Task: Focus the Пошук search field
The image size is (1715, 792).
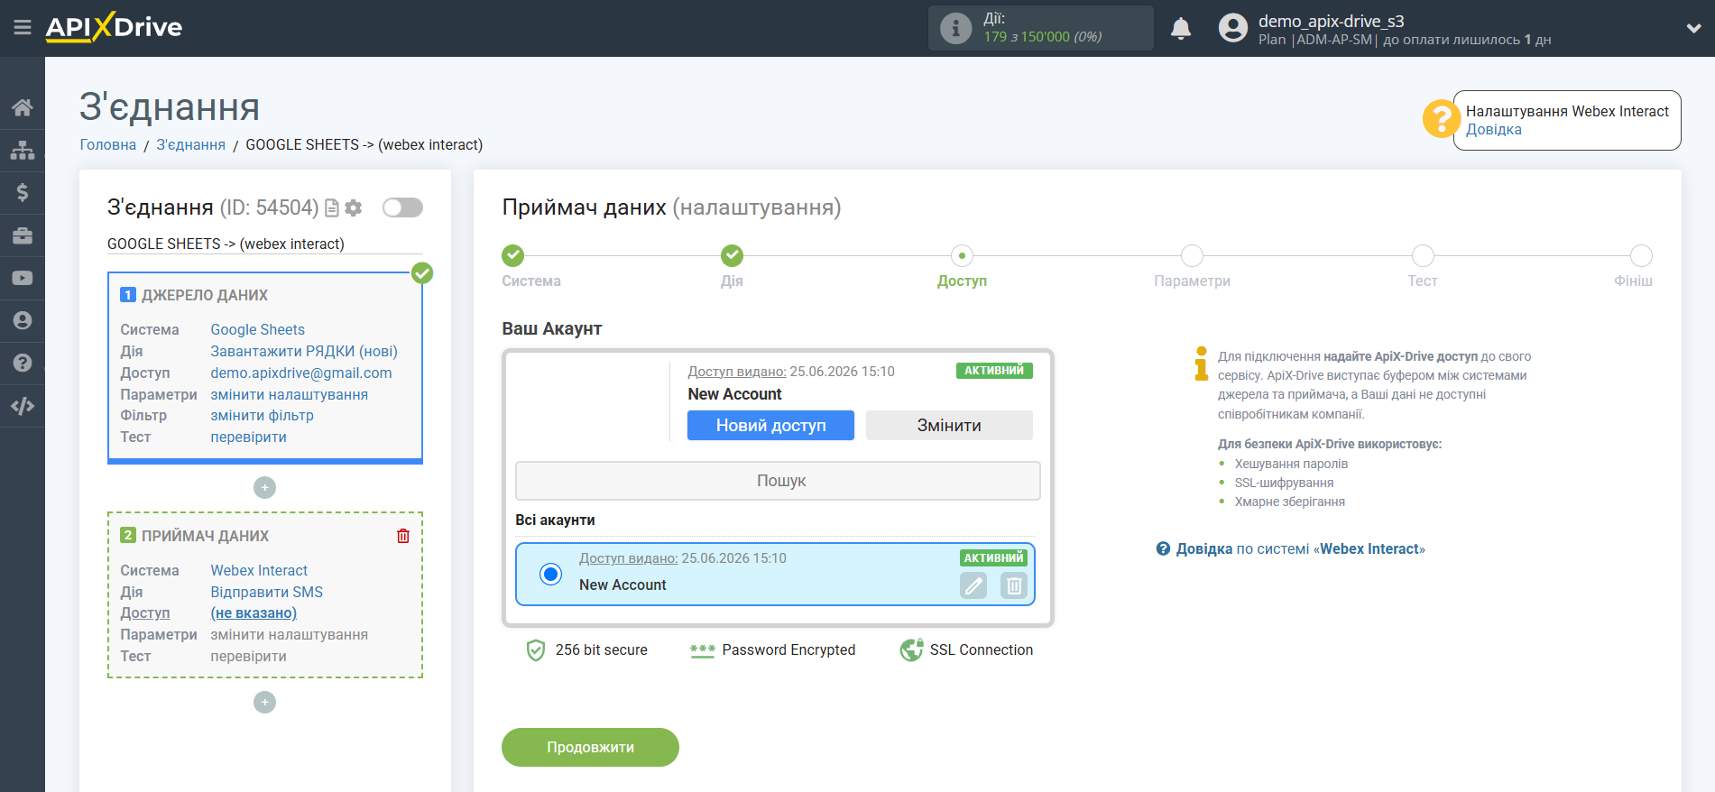Action: click(778, 481)
